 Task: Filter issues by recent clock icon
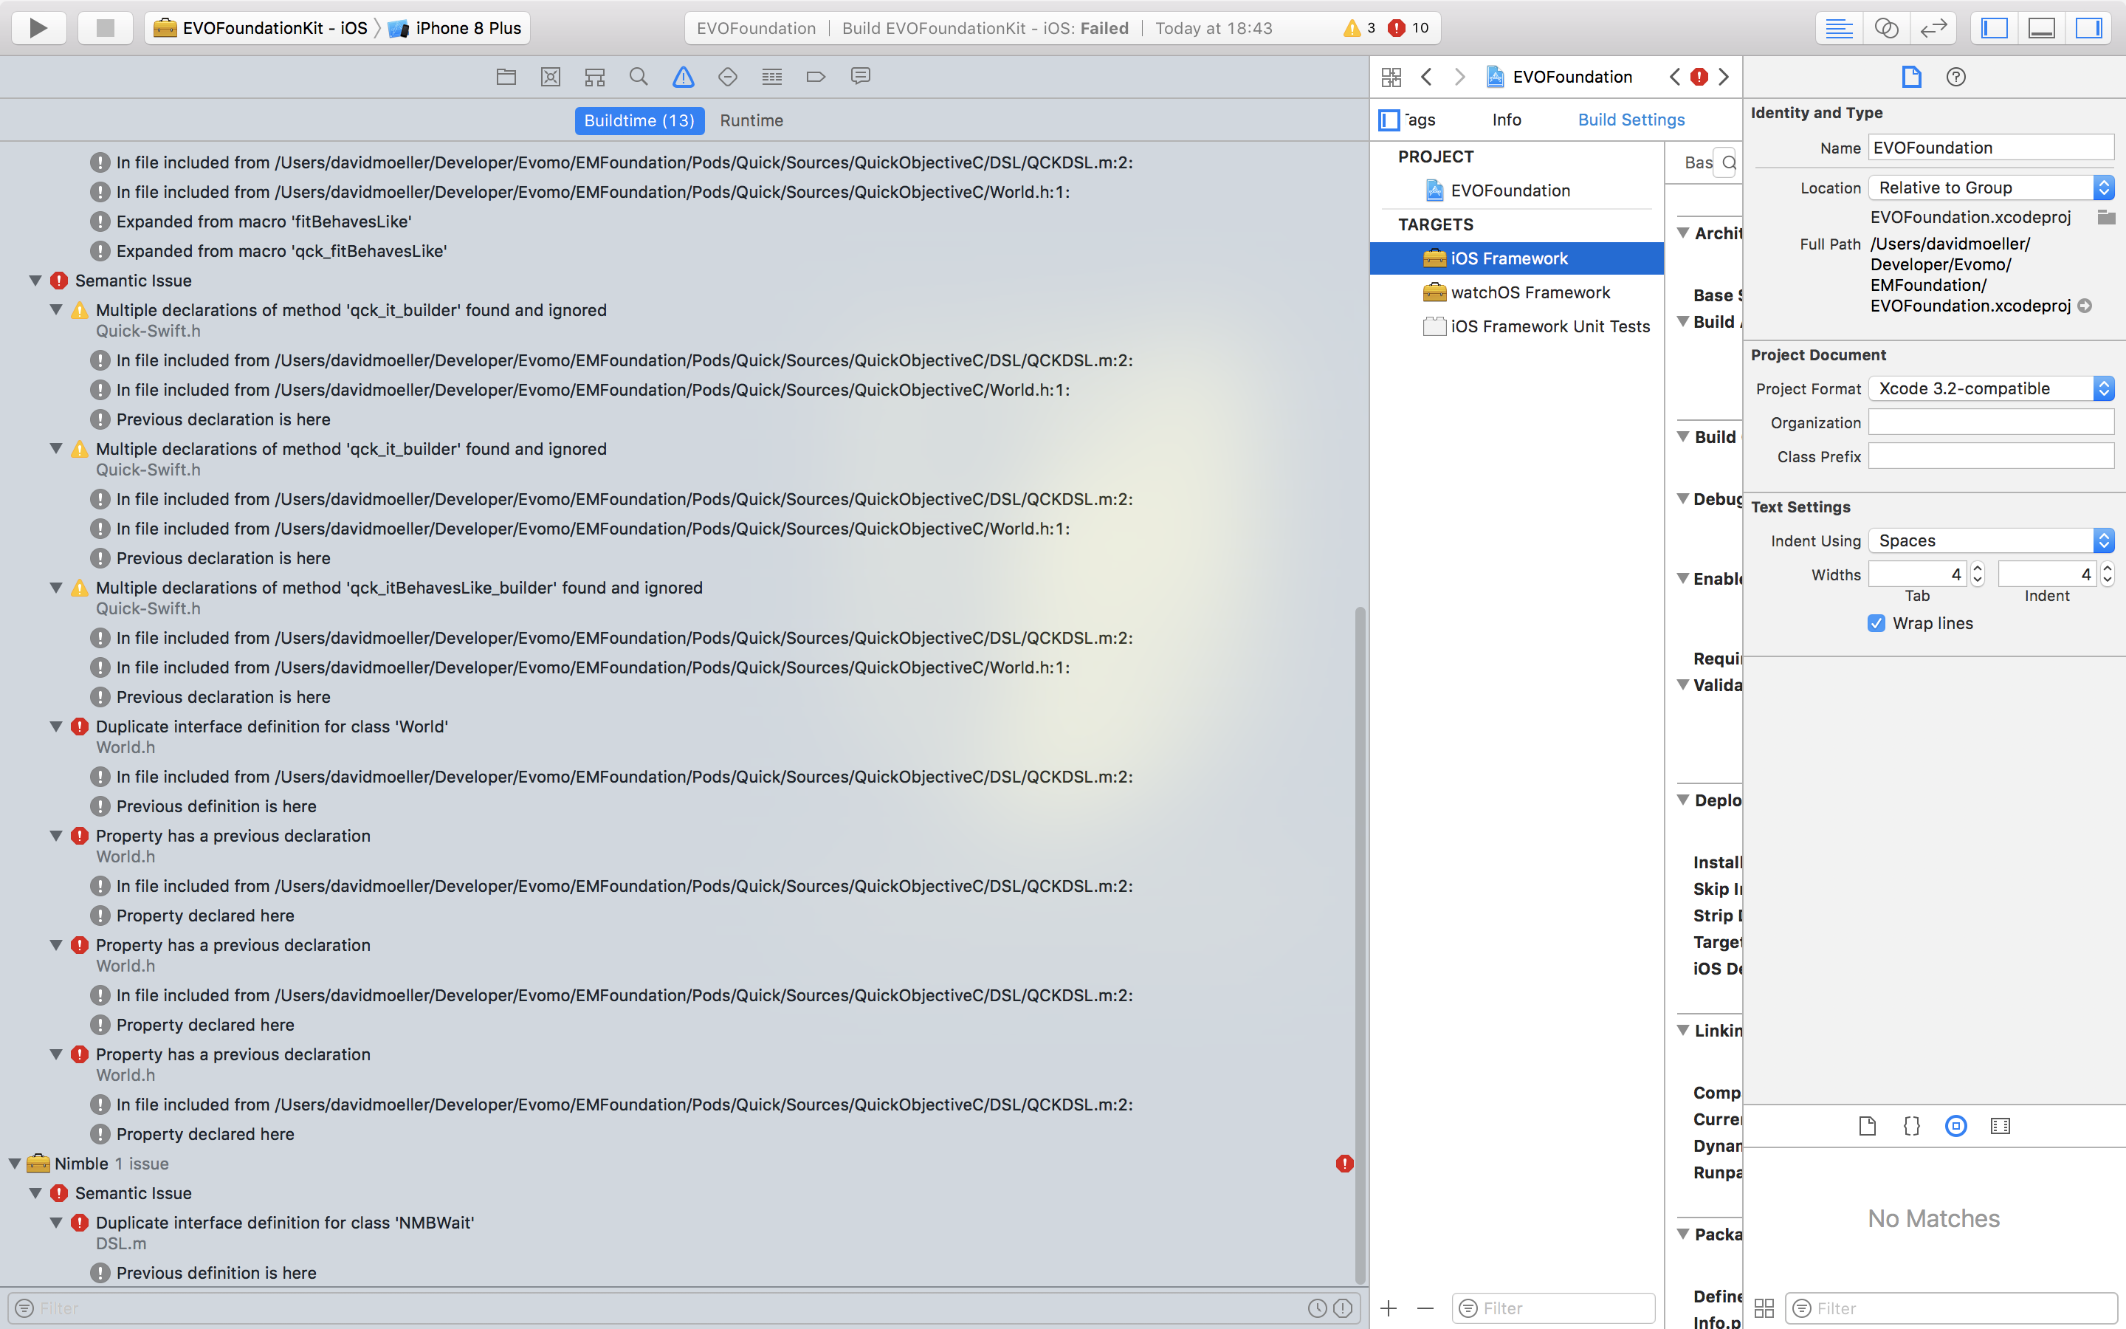(x=1318, y=1308)
